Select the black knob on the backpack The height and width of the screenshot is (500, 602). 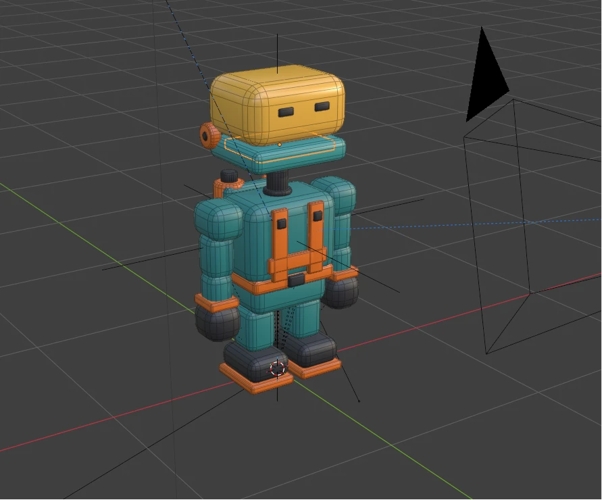[x=230, y=176]
